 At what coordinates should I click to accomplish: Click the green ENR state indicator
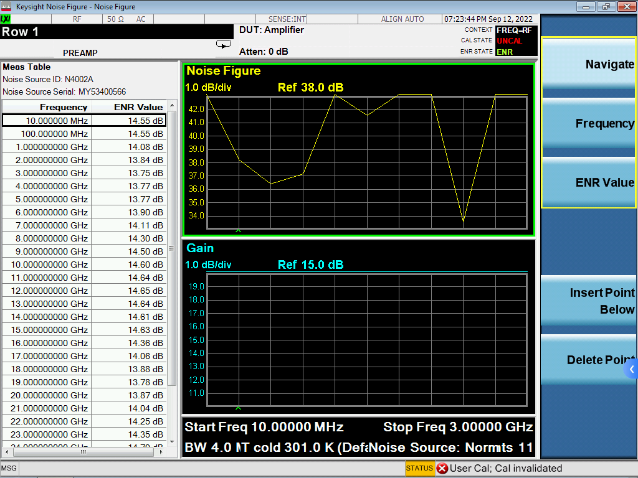tap(505, 52)
